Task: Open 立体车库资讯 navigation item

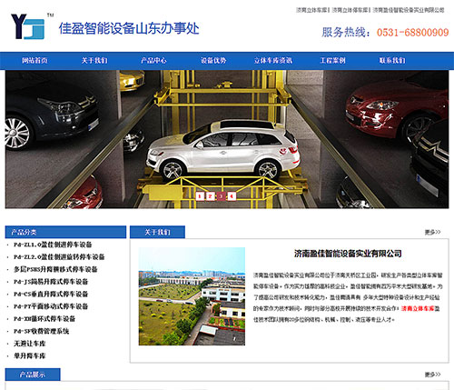Action: pyautogui.click(x=273, y=61)
